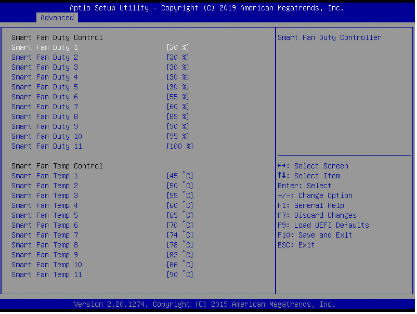Select Smart Fan Temp 3 setting
This screenshot has width=417, height=314.
tap(45, 195)
